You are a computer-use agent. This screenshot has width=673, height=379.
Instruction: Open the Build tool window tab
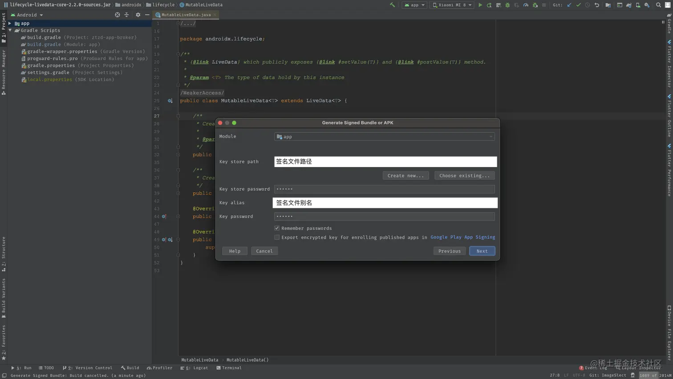point(130,368)
